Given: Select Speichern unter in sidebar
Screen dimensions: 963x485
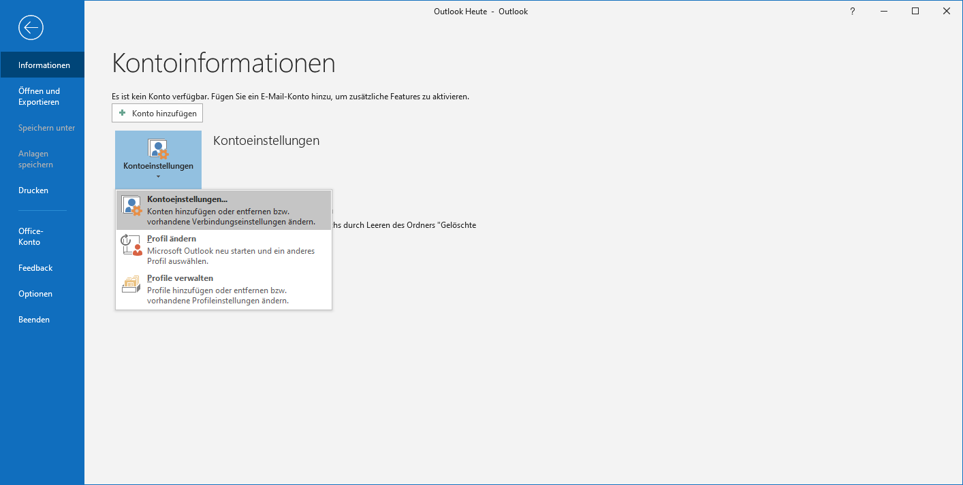Looking at the screenshot, I should click(x=42, y=128).
